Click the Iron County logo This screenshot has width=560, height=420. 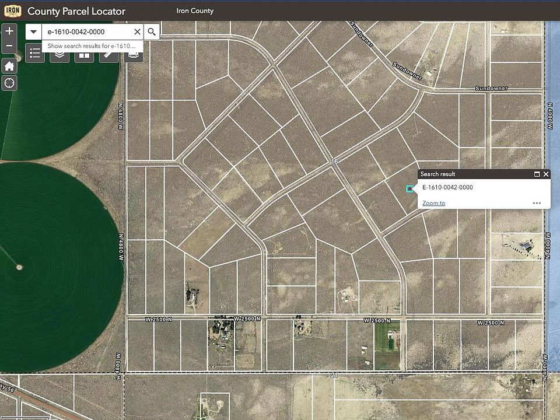pos(12,10)
